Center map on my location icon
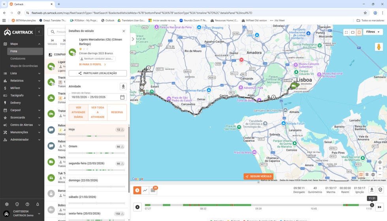Viewport: 387px width, 221px height. (380, 162)
